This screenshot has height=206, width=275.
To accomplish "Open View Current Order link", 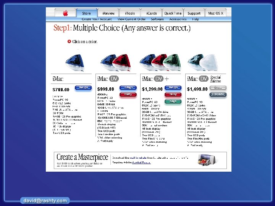I will pos(131,19).
